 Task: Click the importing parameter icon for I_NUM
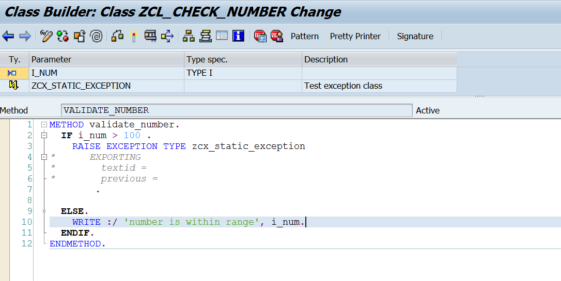pyautogui.click(x=12, y=73)
